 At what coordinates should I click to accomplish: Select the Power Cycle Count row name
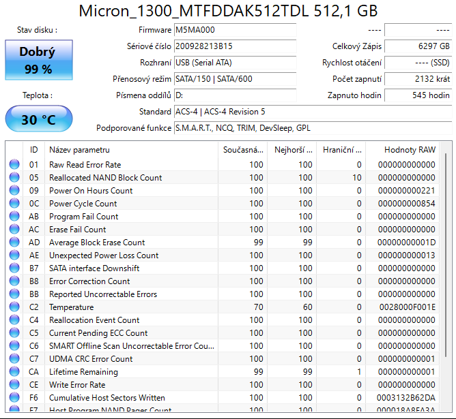coord(83,204)
